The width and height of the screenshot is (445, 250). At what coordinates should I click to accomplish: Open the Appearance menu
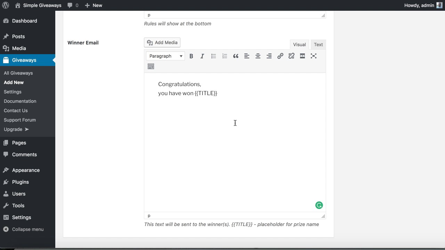click(27, 170)
